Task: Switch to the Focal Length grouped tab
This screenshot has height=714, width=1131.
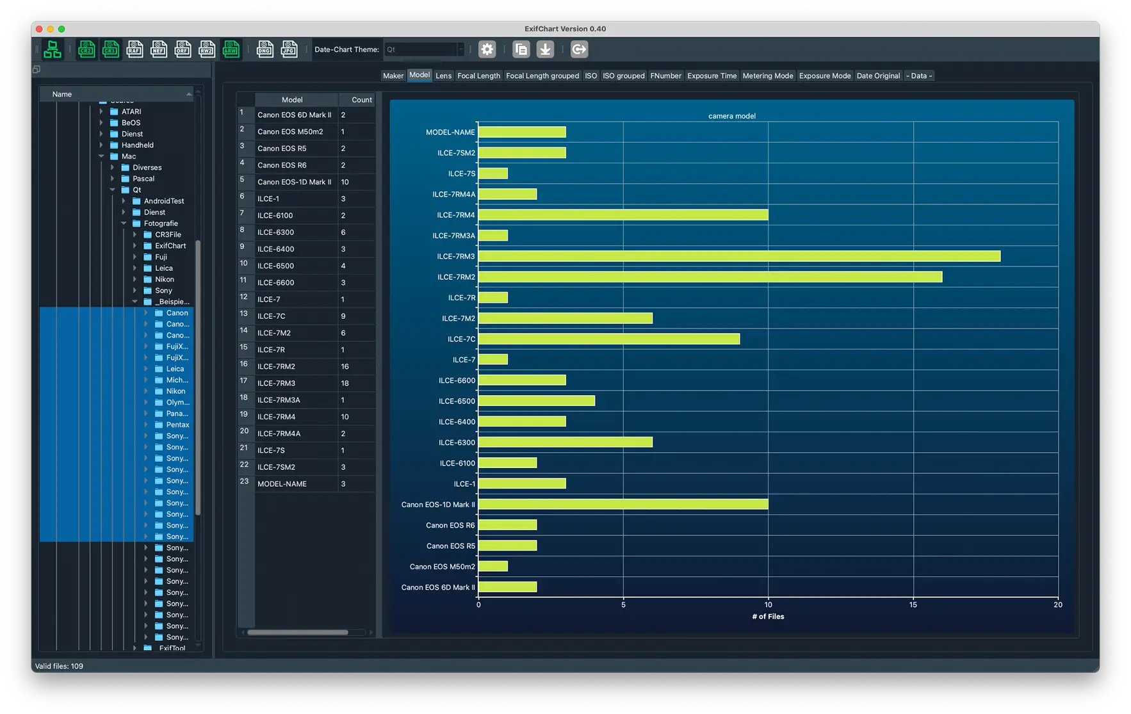Action: [x=542, y=76]
